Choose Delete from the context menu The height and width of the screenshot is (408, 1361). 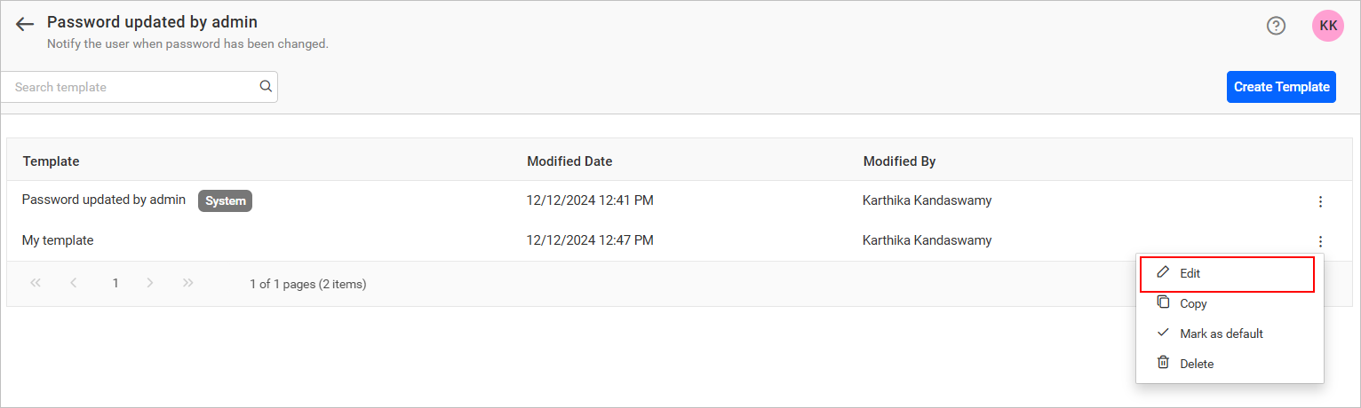pos(1196,364)
